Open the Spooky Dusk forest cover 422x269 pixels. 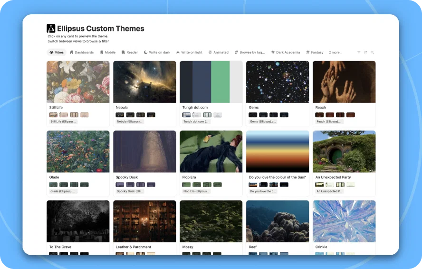(x=144, y=151)
